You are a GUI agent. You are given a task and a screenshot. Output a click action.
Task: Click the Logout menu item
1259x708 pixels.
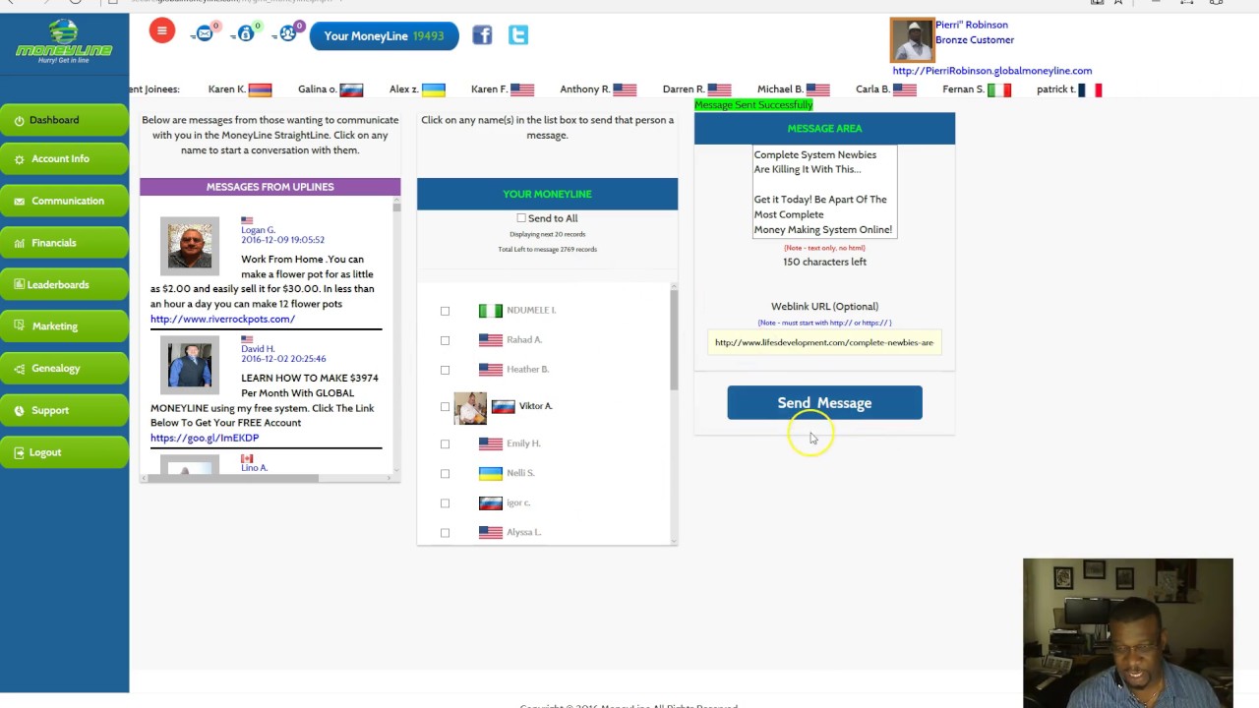[64, 452]
